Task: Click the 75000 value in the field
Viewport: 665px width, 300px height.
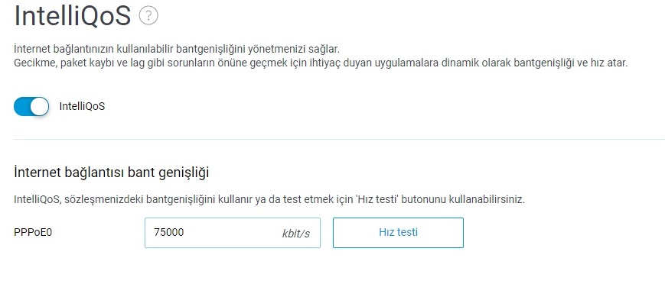Action: [169, 232]
